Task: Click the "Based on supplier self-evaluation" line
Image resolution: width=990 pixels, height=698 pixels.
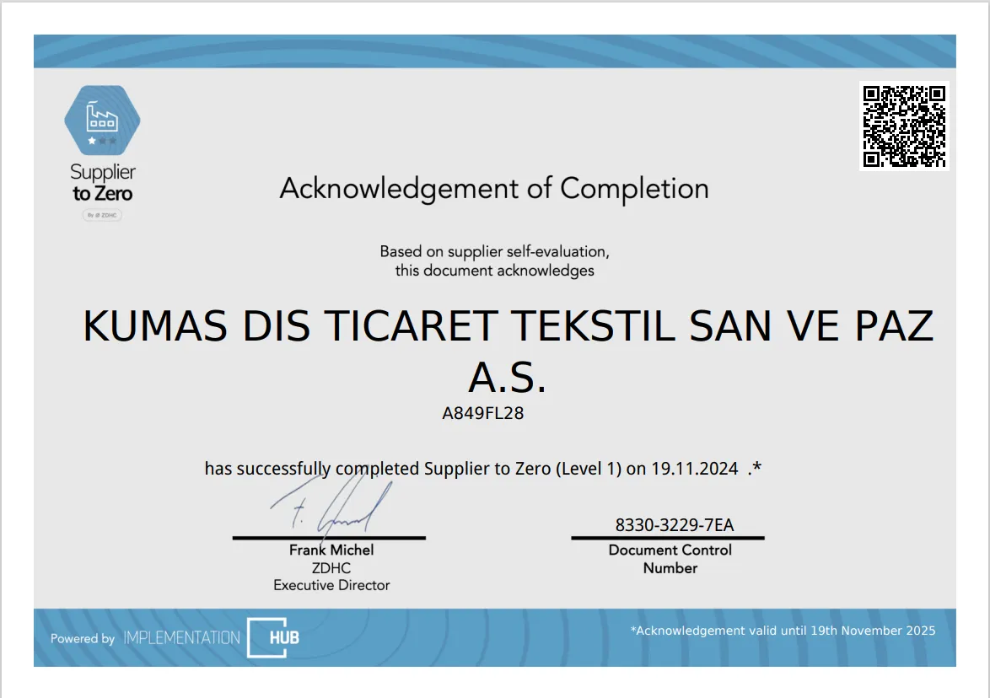Action: click(x=494, y=252)
